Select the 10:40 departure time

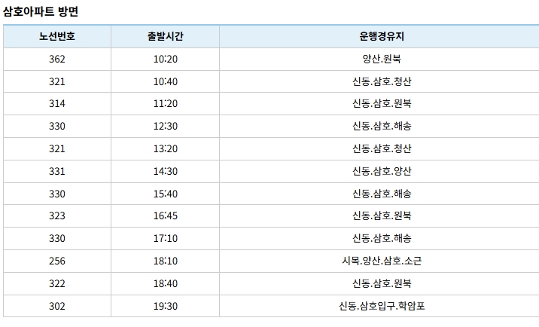click(x=166, y=81)
